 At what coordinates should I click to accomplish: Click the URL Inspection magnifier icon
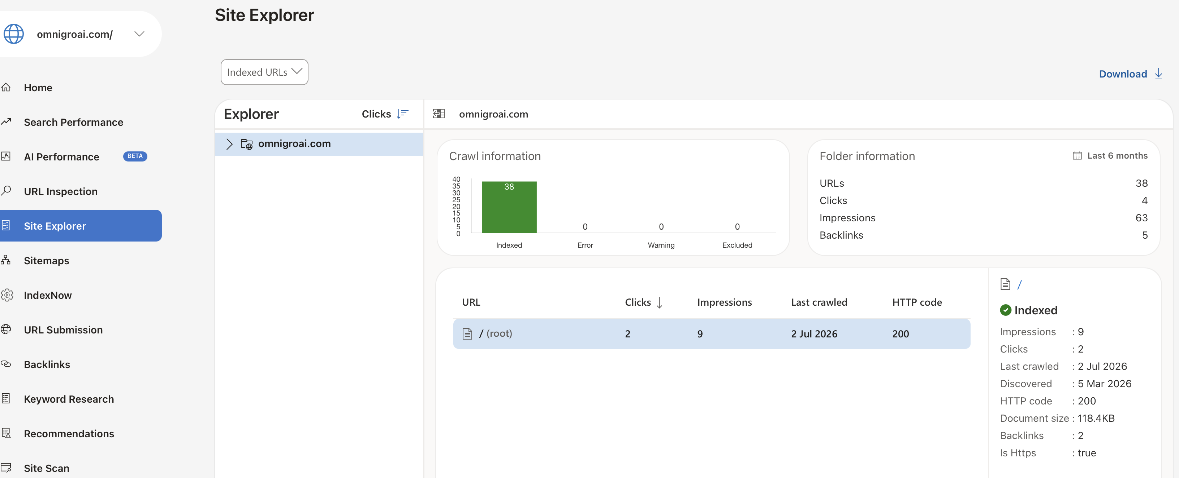pos(6,191)
